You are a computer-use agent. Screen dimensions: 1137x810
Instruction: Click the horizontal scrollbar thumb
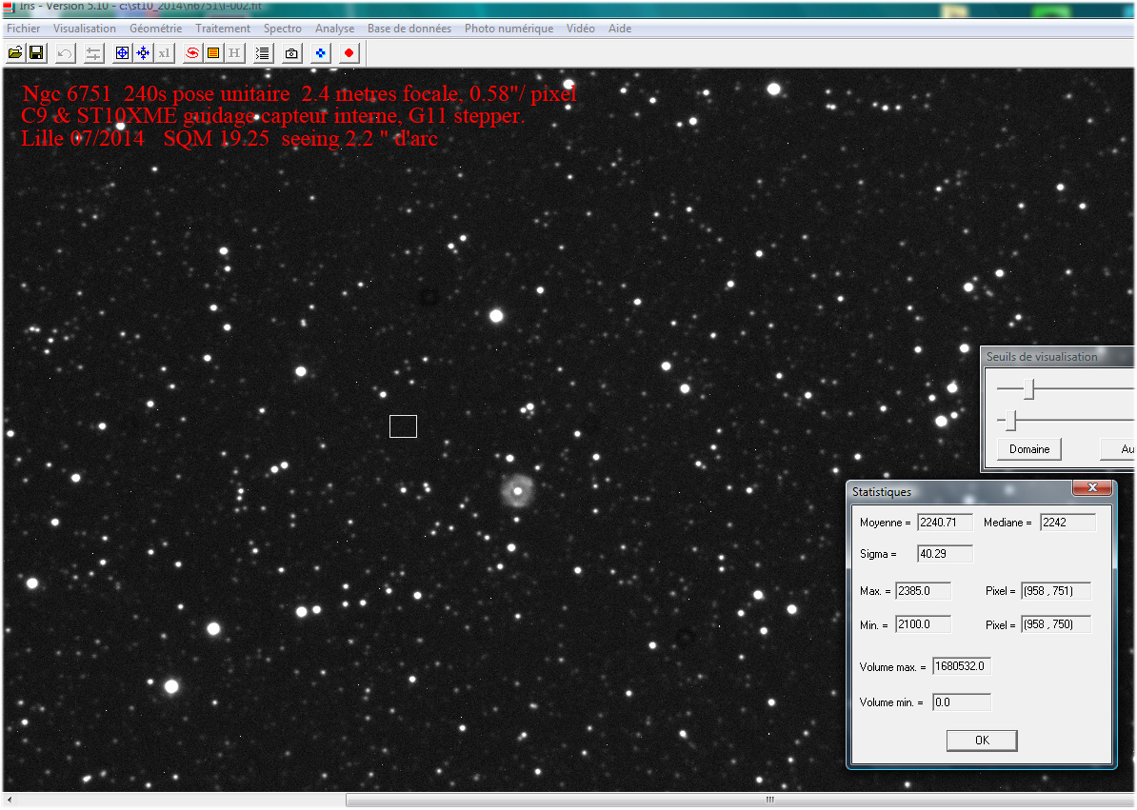[x=740, y=800]
